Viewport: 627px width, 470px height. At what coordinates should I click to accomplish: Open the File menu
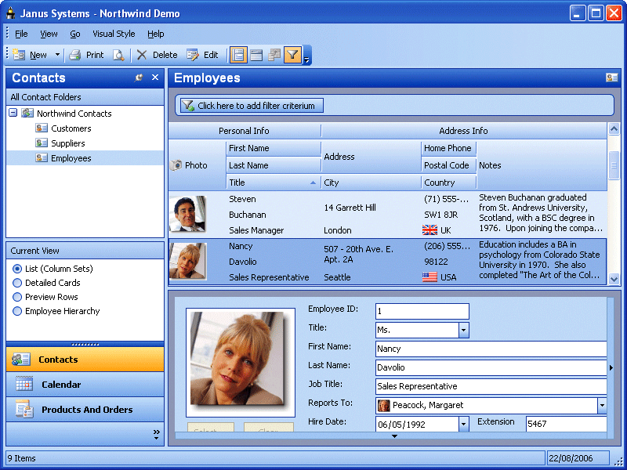point(21,34)
